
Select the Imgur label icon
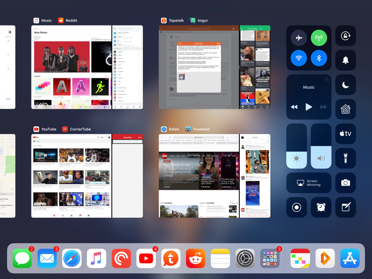point(193,20)
